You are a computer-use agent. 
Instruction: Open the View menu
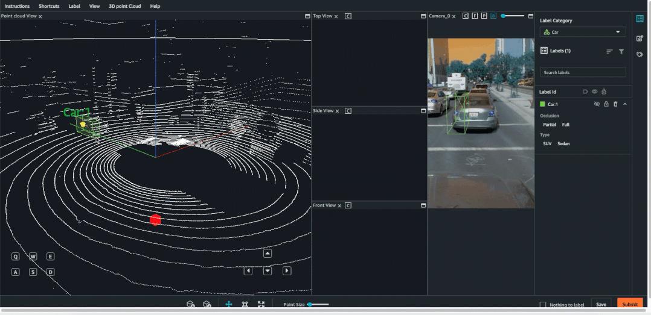pyautogui.click(x=95, y=6)
